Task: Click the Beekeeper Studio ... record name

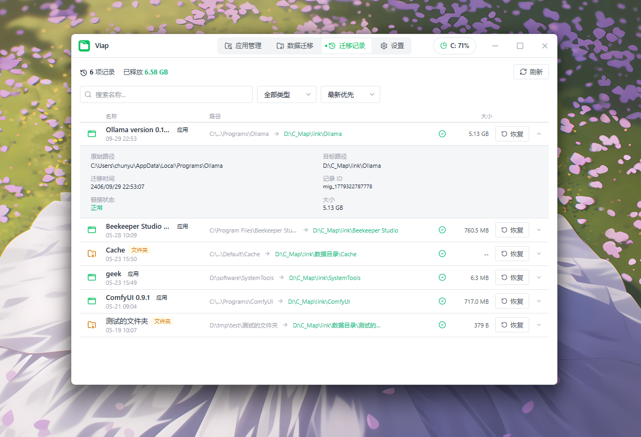Action: coord(137,226)
